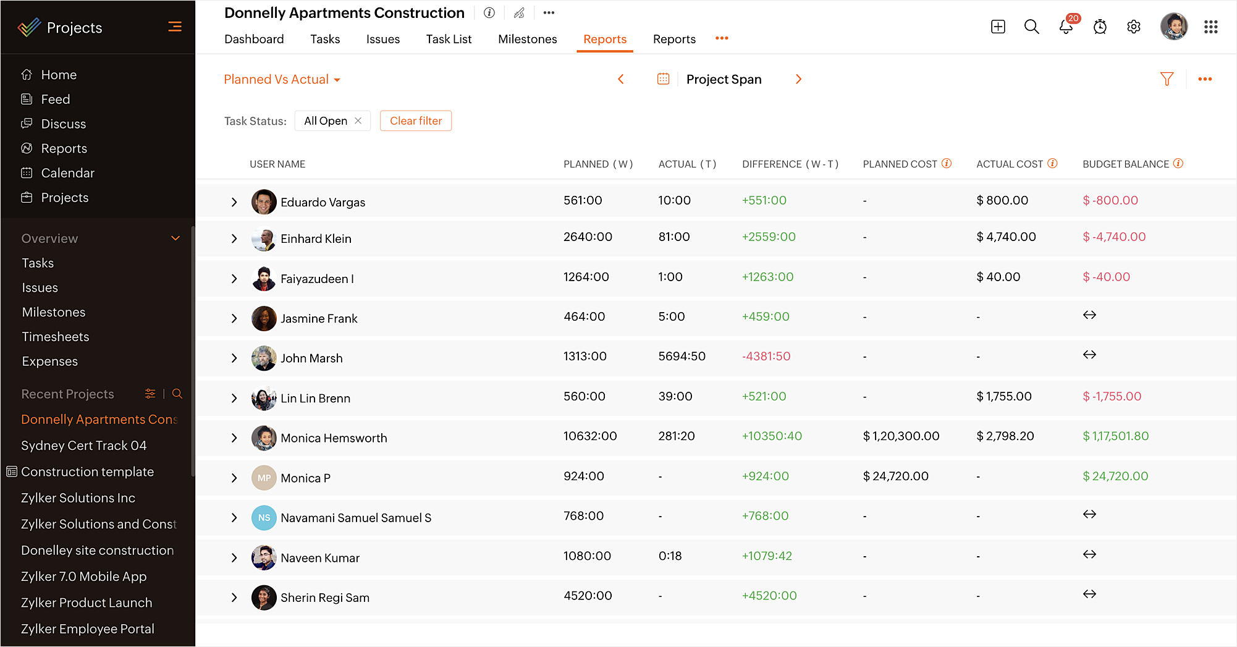Remove the All Open status filter
1237x647 pixels.
(x=358, y=121)
